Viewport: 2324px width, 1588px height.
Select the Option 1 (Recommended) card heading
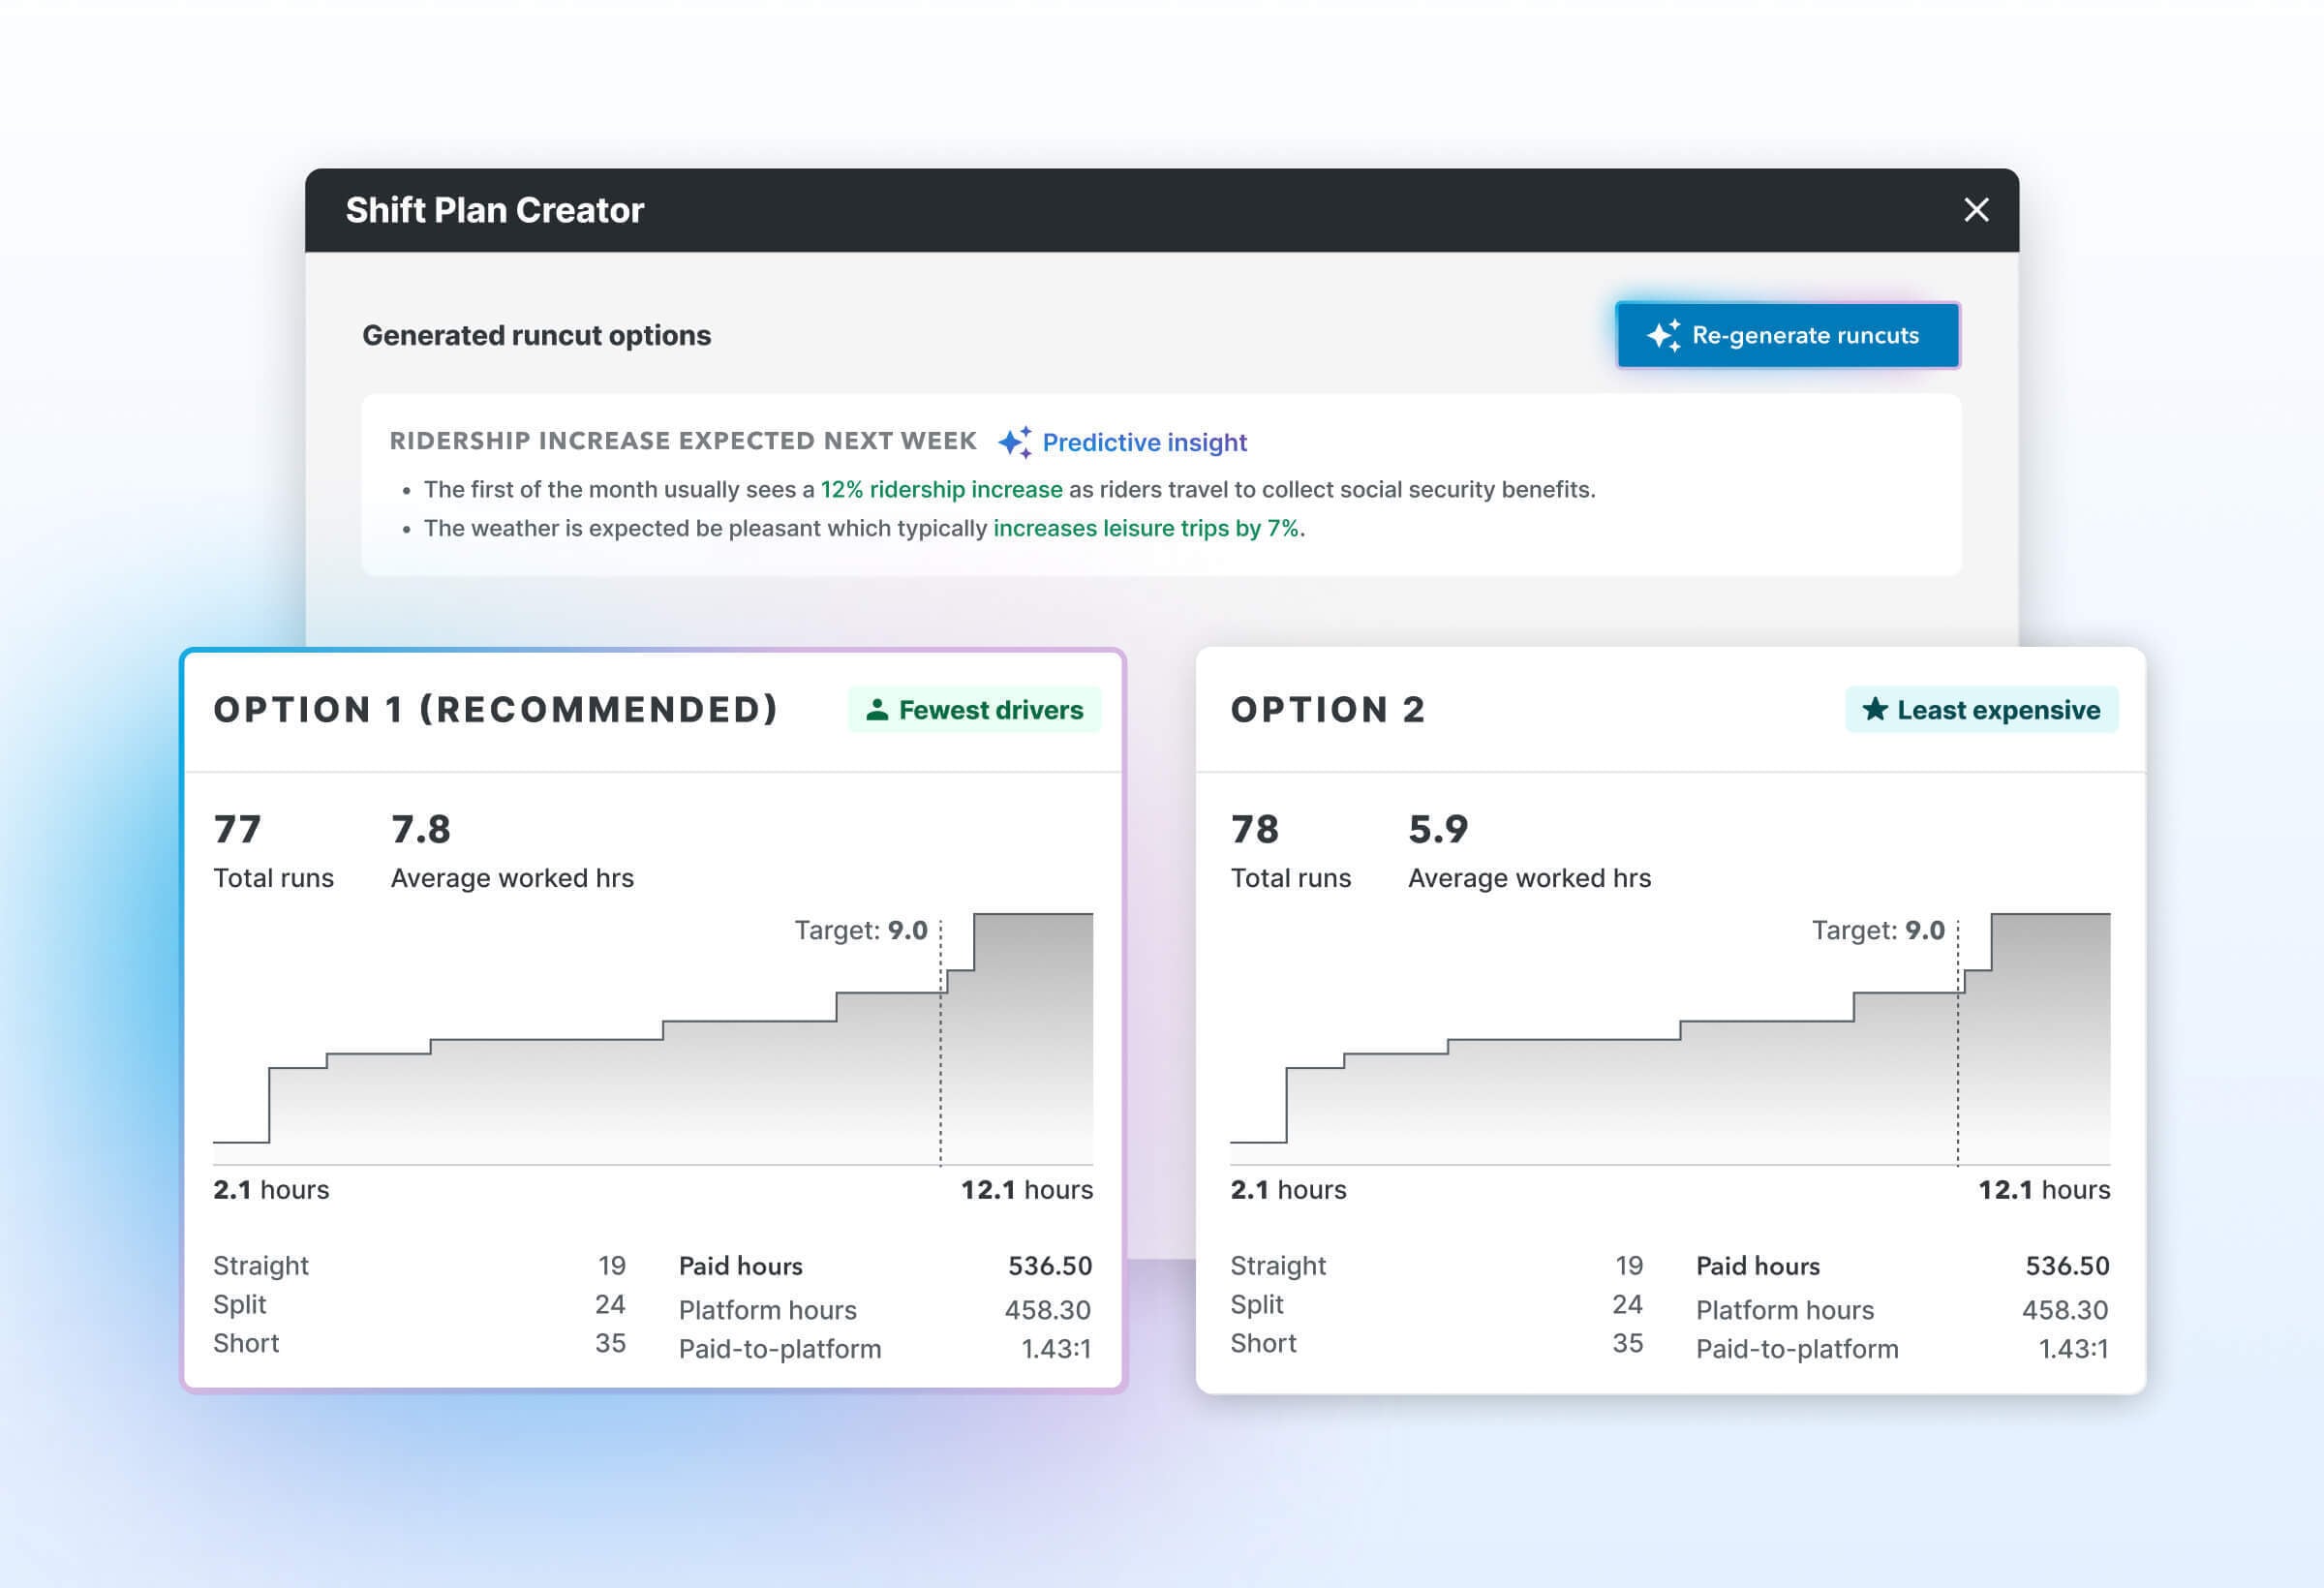[496, 710]
